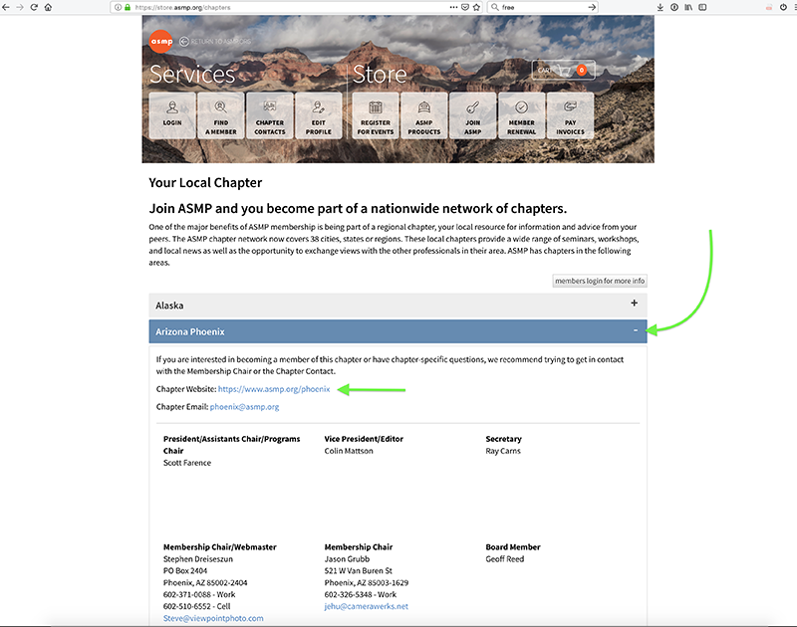The image size is (797, 627).
Task: Select the name Colin Mattson
Action: 349,451
